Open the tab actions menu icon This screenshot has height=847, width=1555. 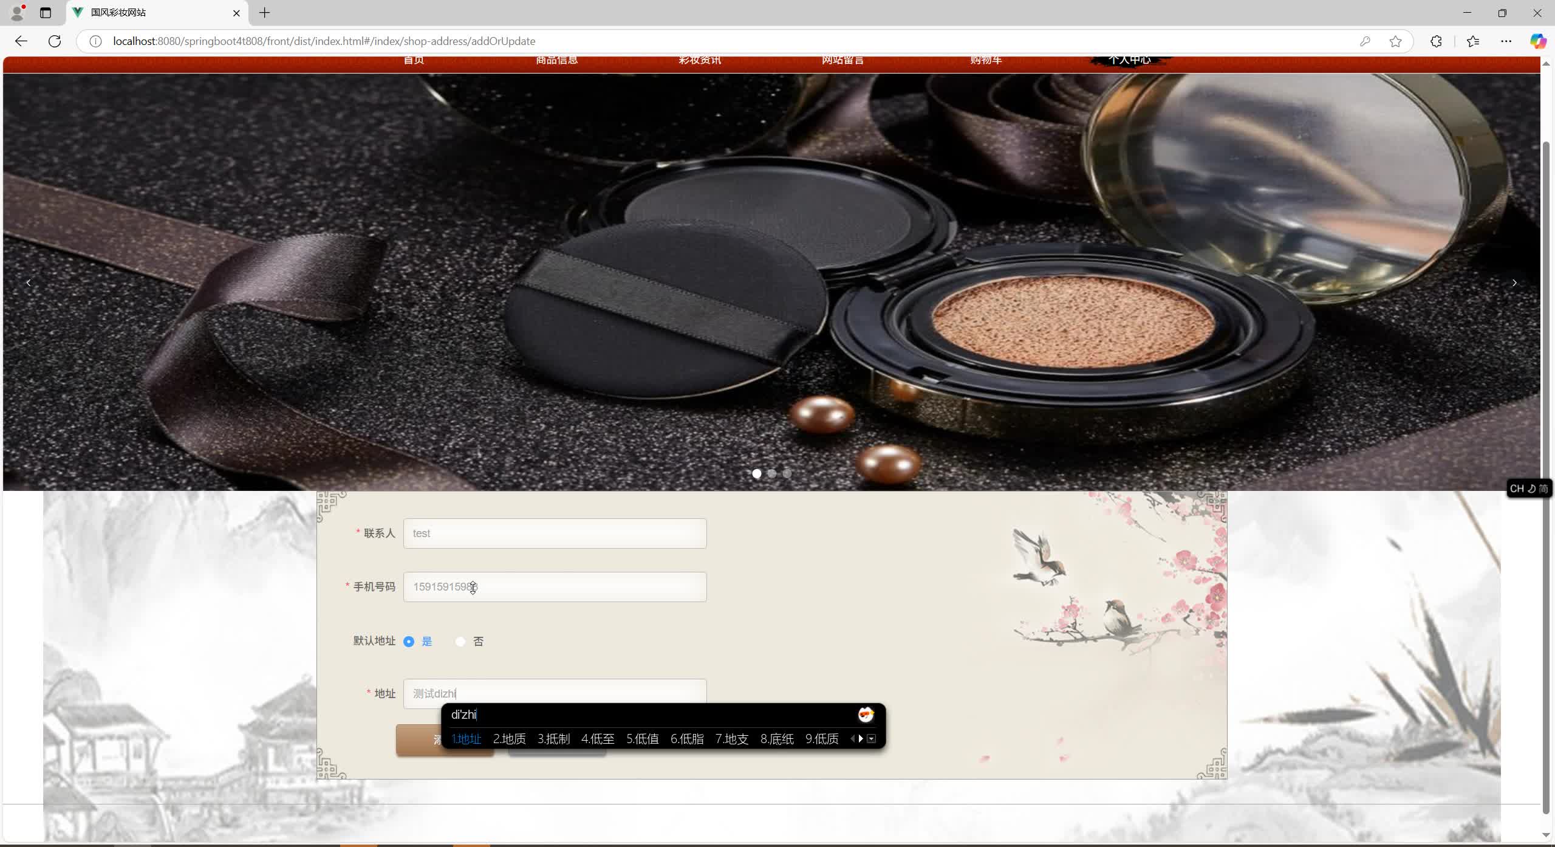pyautogui.click(x=46, y=13)
